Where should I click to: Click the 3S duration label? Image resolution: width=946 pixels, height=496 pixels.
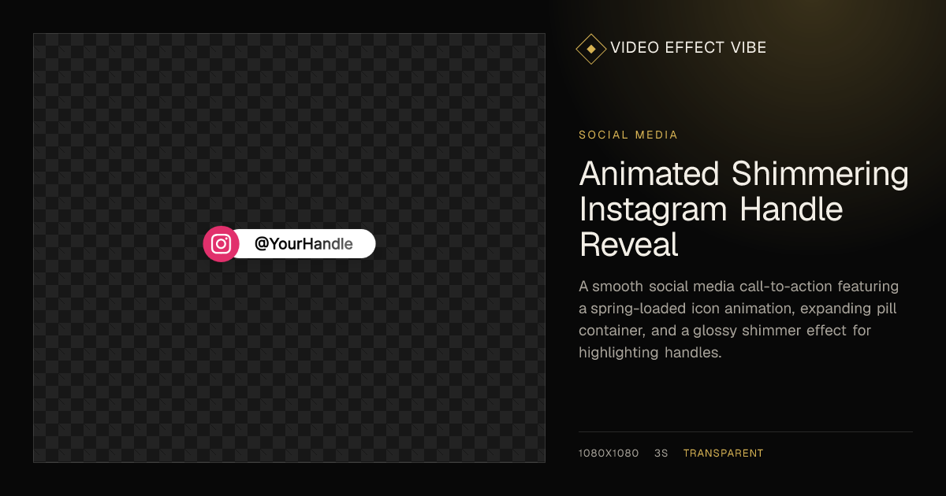tap(661, 453)
